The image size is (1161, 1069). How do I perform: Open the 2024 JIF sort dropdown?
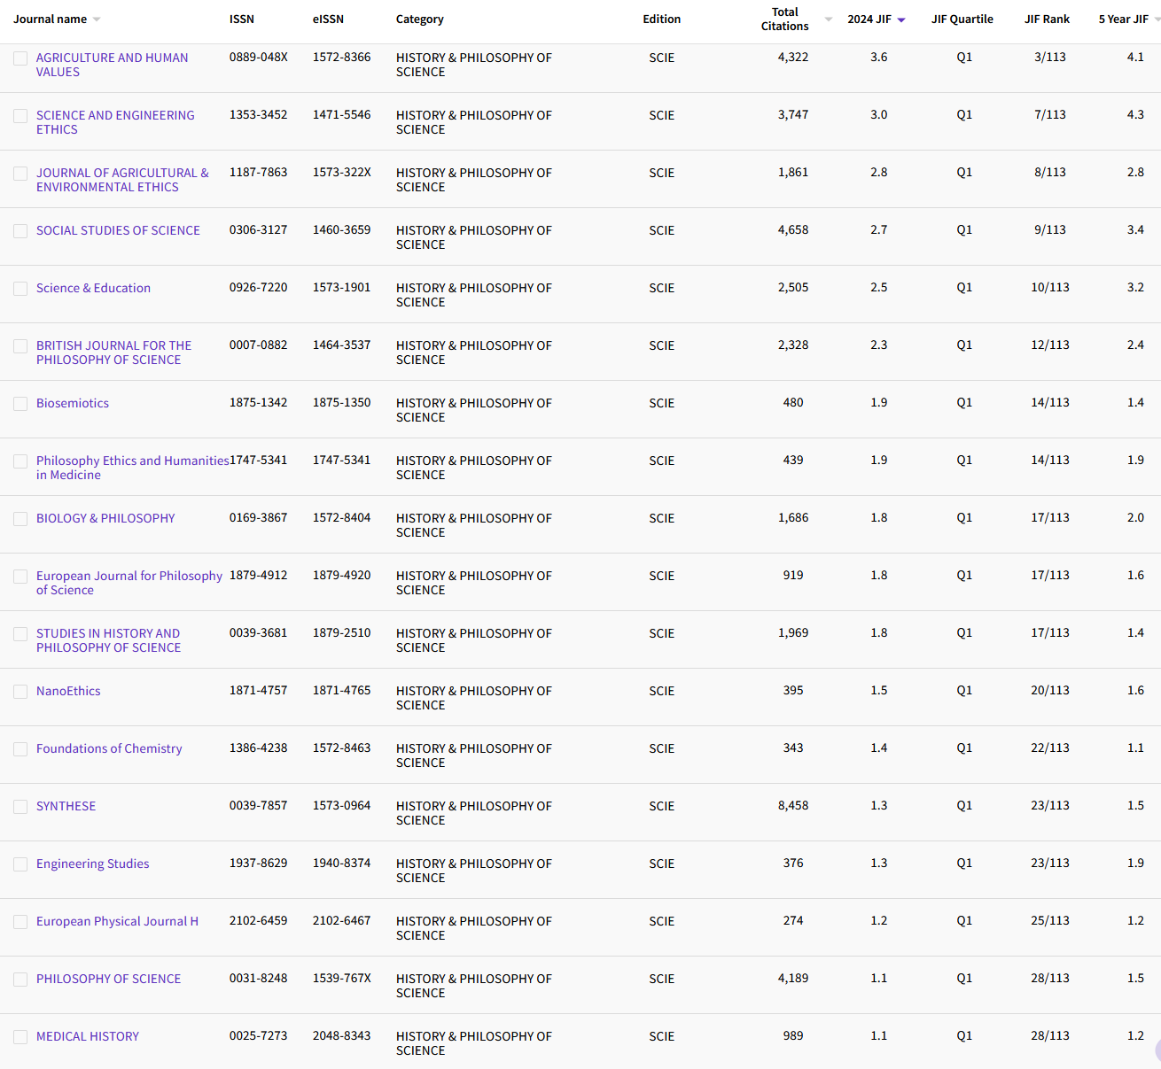902,19
